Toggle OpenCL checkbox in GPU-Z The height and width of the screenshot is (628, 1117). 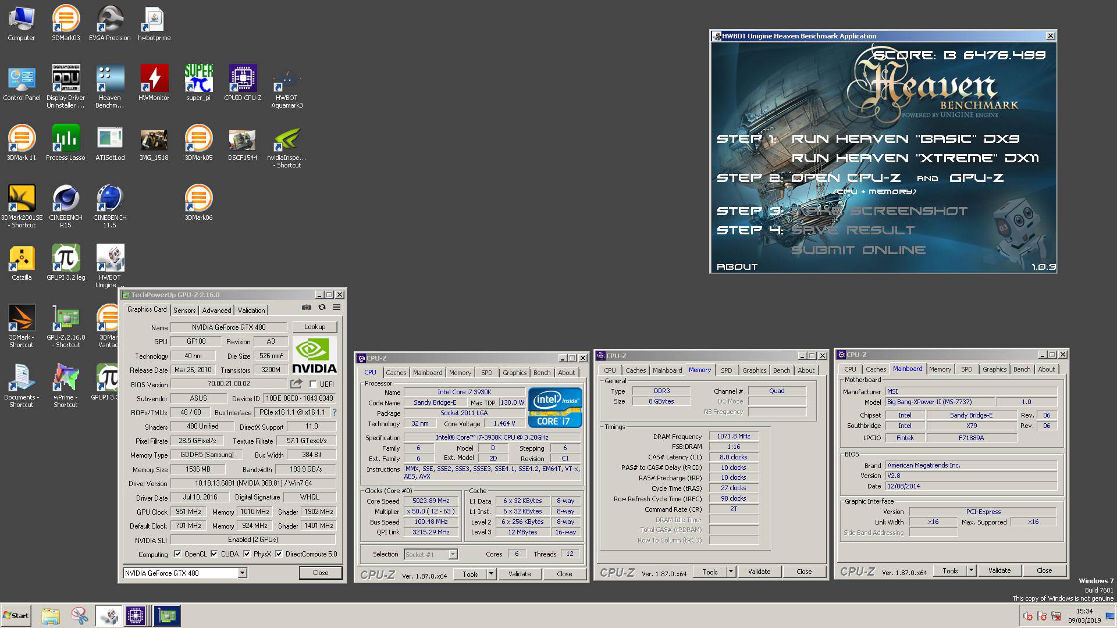click(x=177, y=554)
